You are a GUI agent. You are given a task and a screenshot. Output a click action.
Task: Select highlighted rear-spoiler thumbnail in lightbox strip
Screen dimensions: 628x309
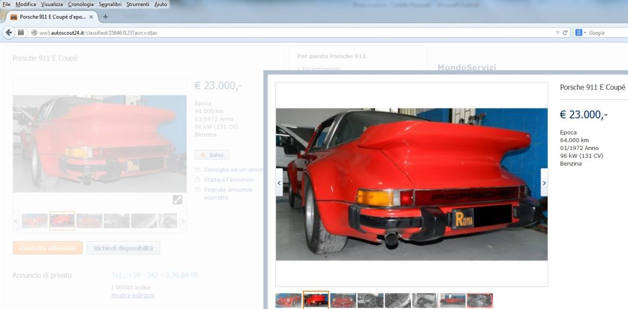316,300
